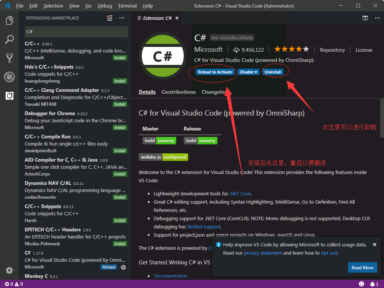Open the Disable dropdown
The width and height of the screenshot is (384, 288).
tap(248, 72)
